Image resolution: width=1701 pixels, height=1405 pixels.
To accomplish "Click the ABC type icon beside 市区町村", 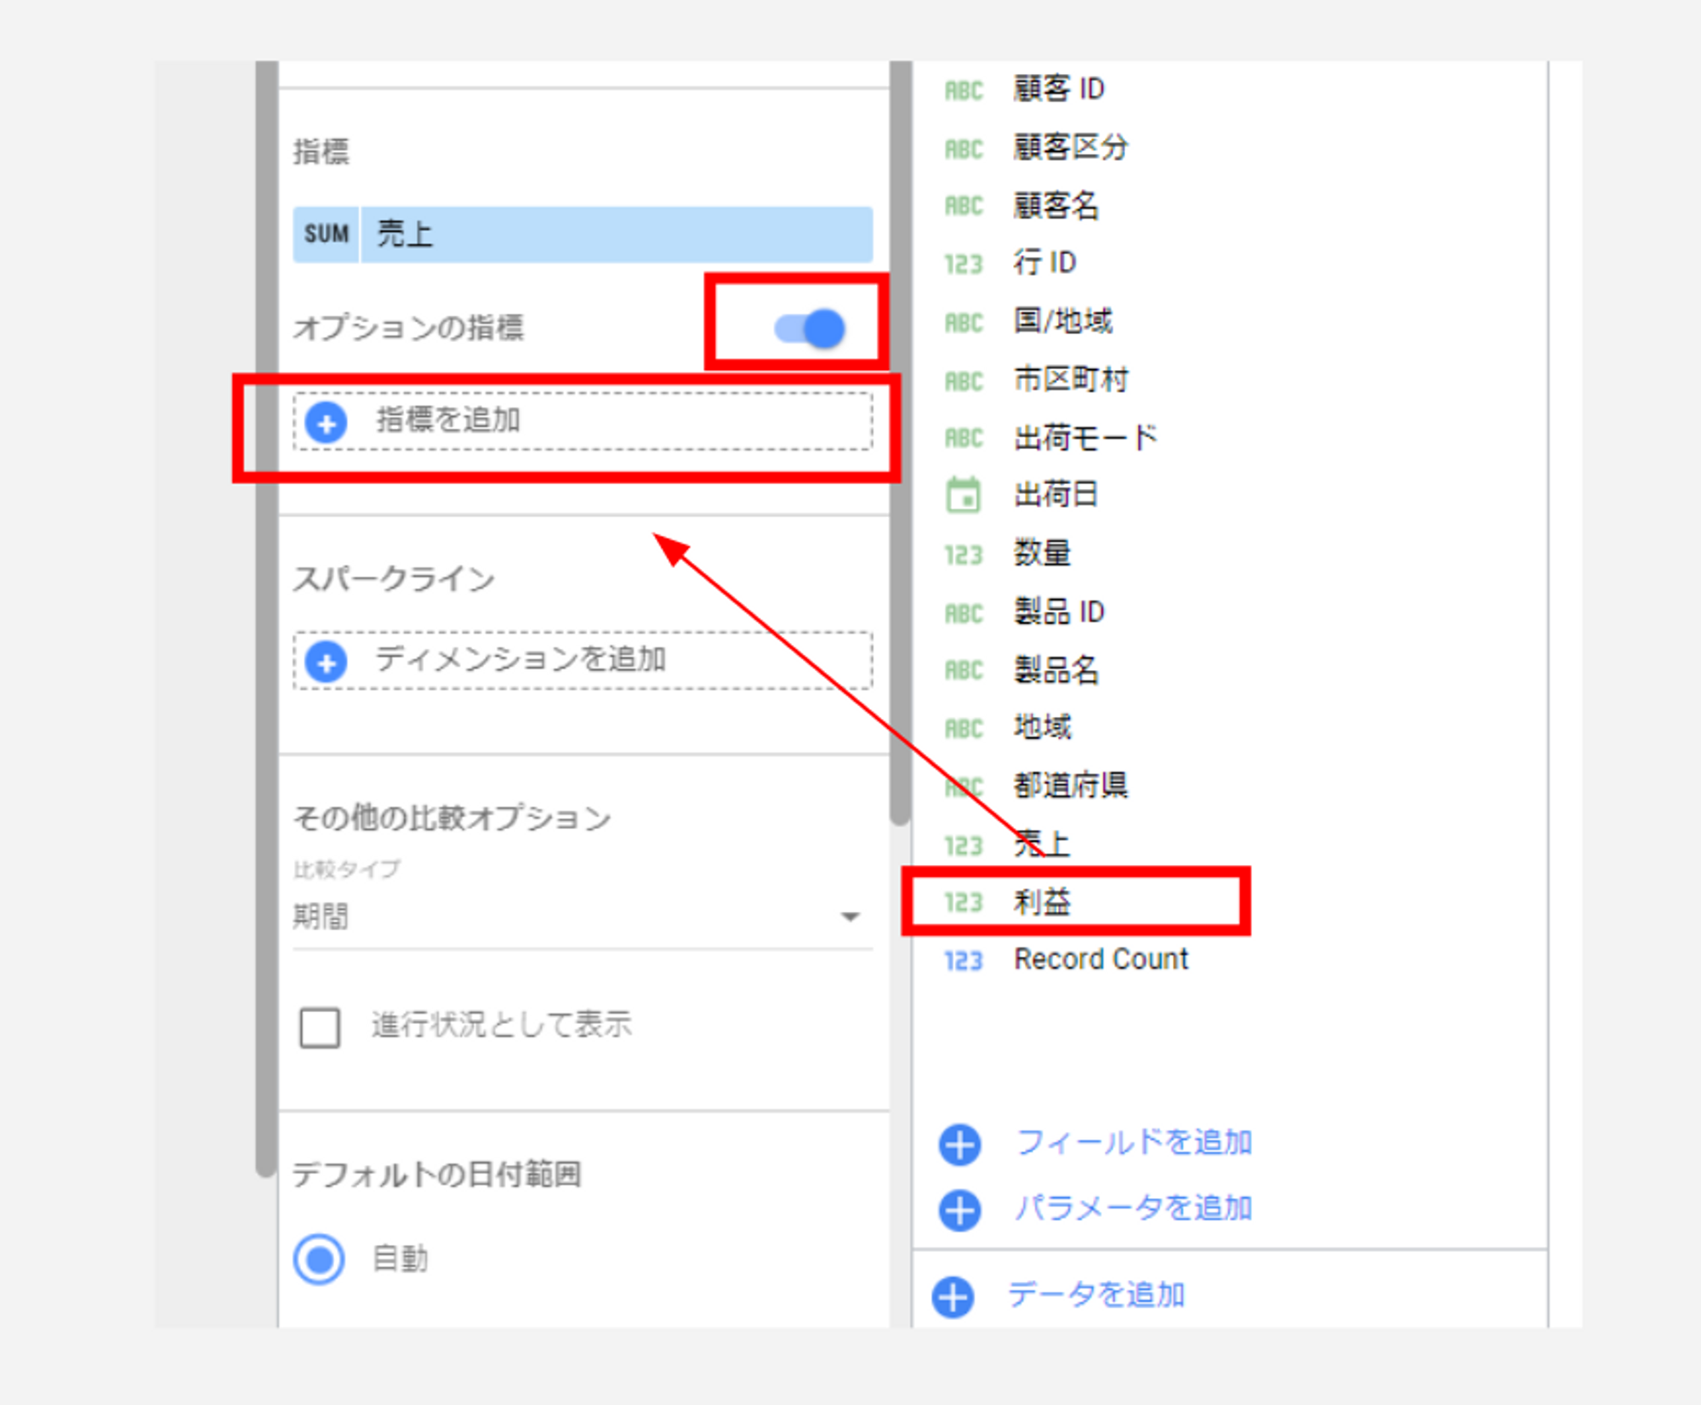I will click(x=964, y=381).
